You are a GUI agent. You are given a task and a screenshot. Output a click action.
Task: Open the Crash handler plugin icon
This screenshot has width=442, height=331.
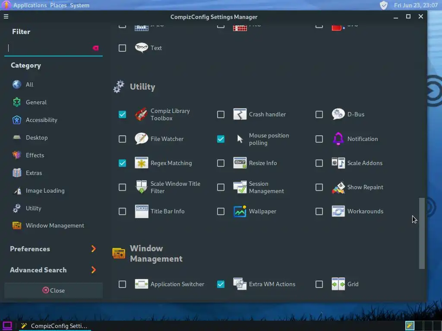(x=240, y=114)
